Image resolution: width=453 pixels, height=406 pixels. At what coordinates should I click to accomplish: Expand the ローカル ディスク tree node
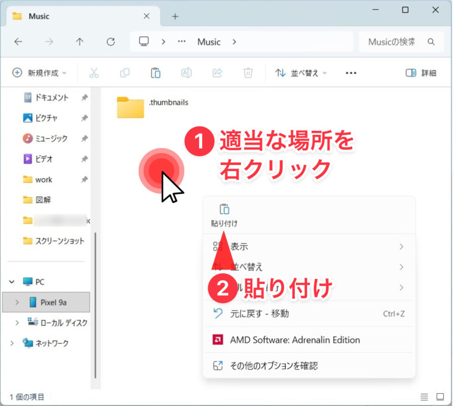point(17,323)
